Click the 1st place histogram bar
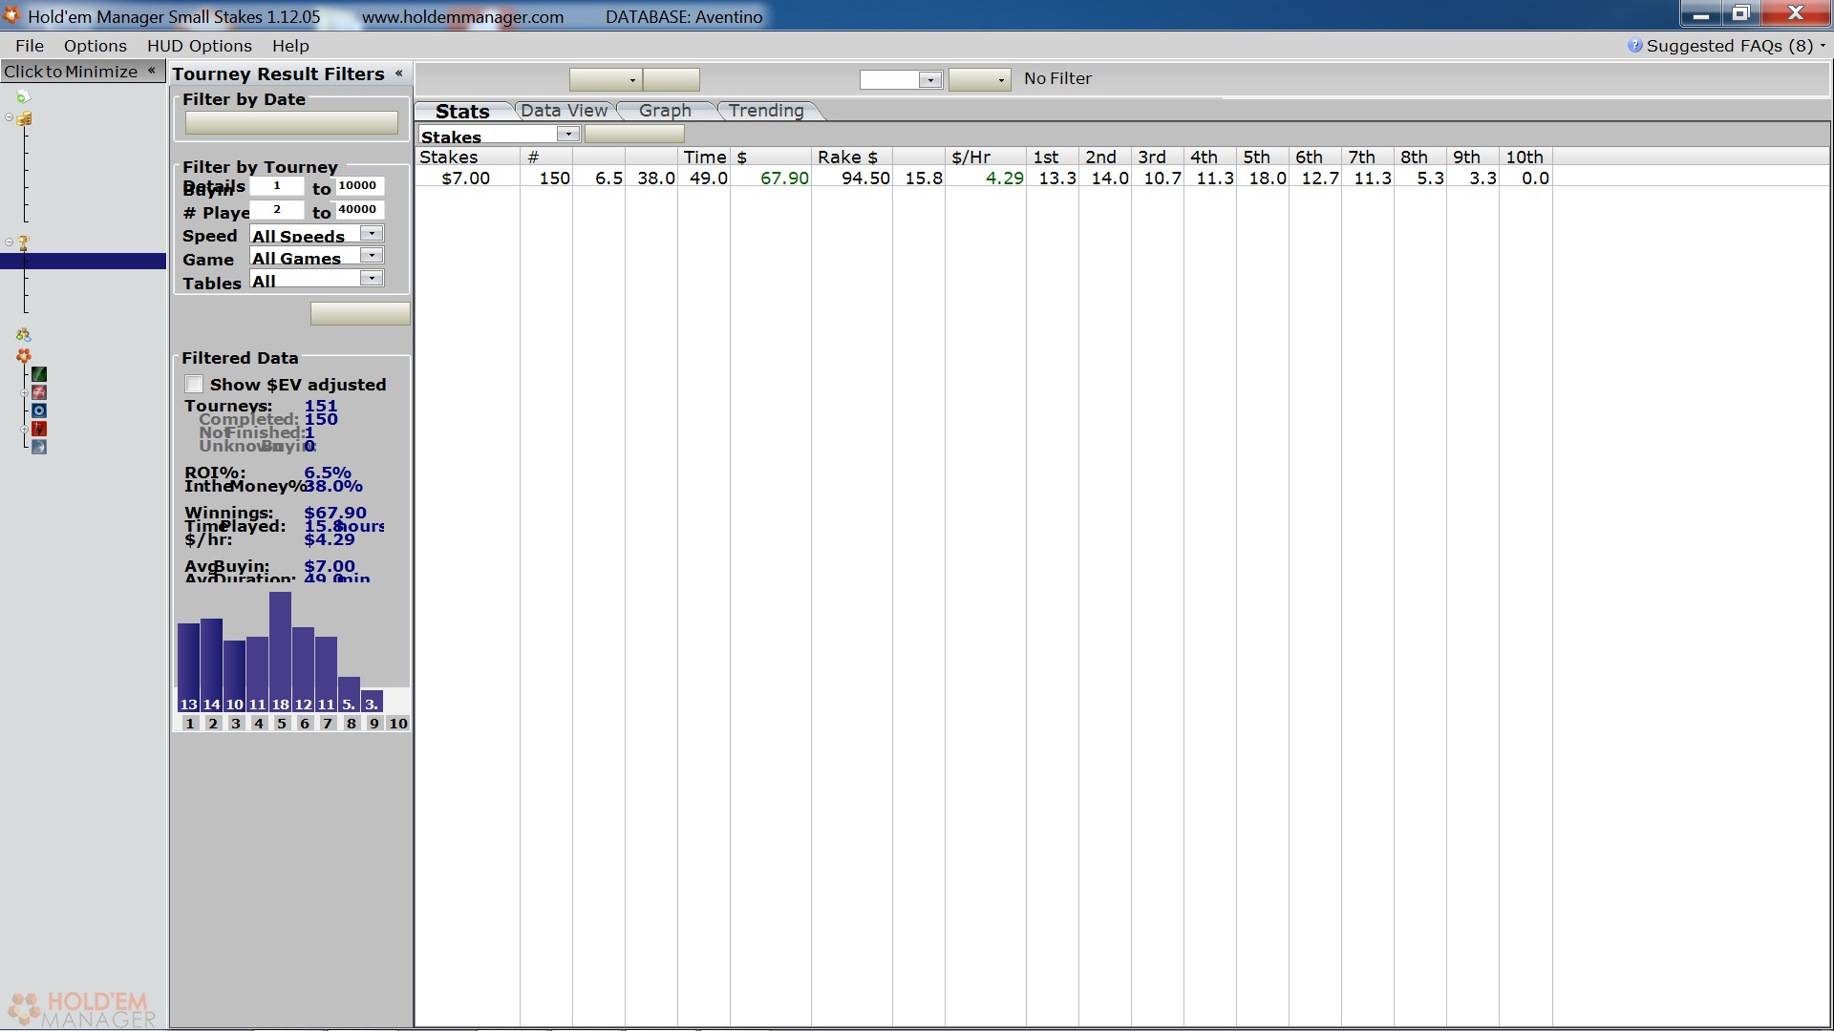This screenshot has height=1031, width=1834. point(188,668)
